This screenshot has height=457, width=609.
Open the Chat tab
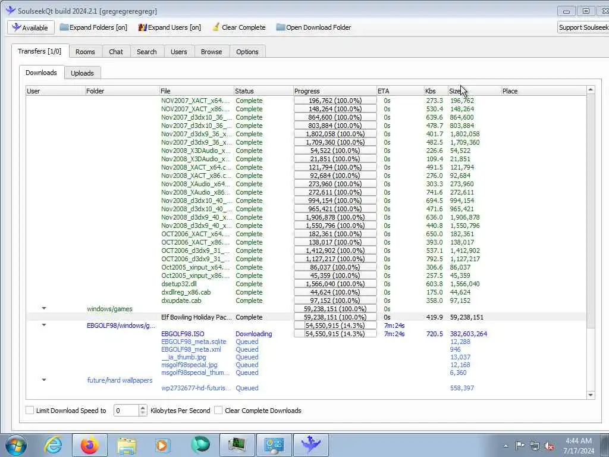coord(116,52)
